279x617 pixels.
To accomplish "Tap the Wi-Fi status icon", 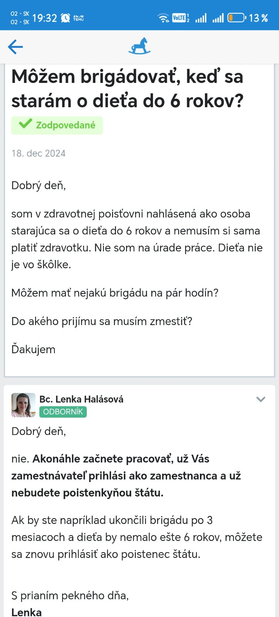I will (x=163, y=18).
